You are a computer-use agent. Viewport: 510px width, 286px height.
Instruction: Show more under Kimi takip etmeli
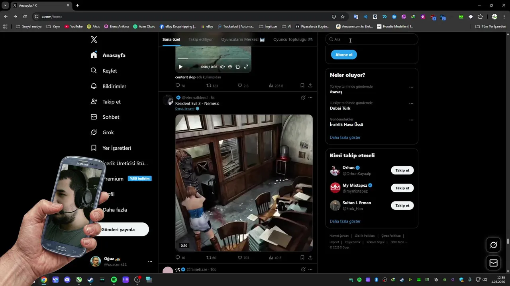(345, 221)
